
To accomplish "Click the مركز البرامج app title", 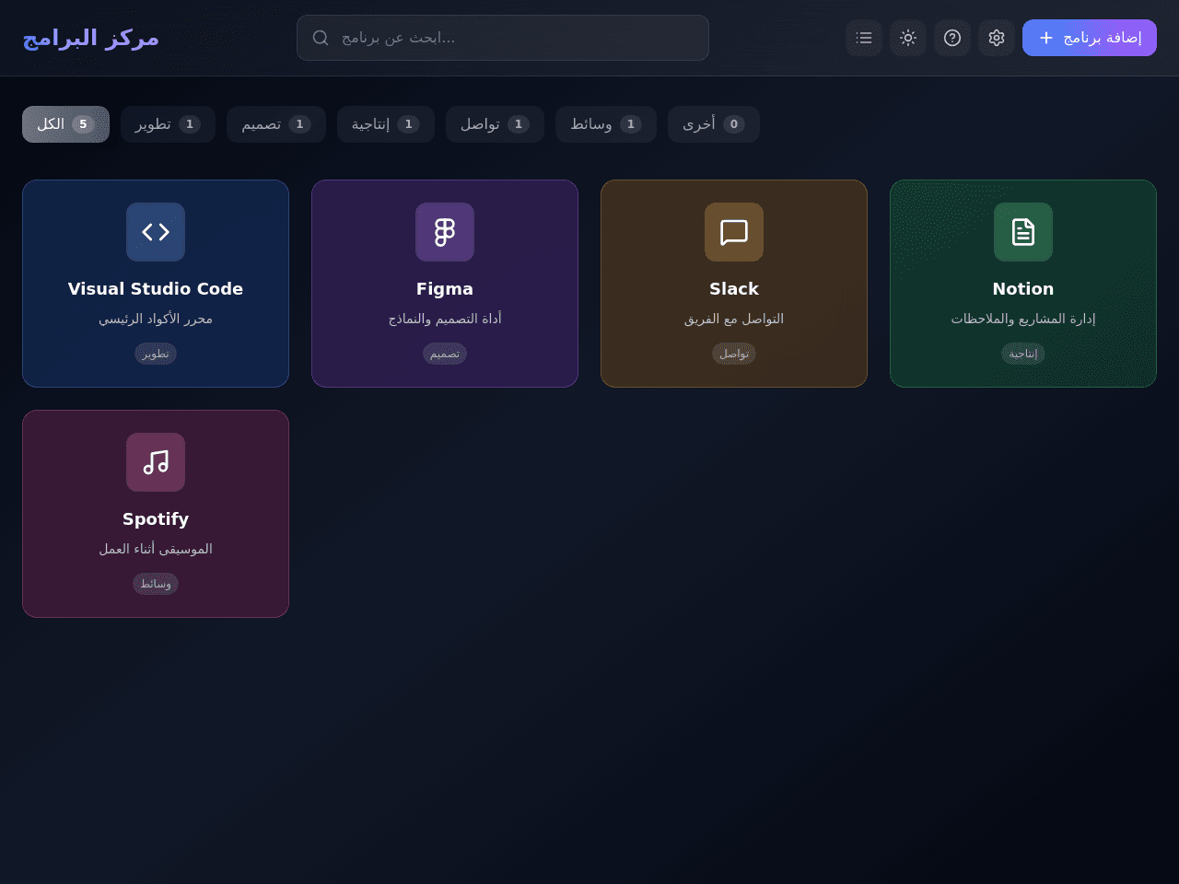I will (91, 38).
